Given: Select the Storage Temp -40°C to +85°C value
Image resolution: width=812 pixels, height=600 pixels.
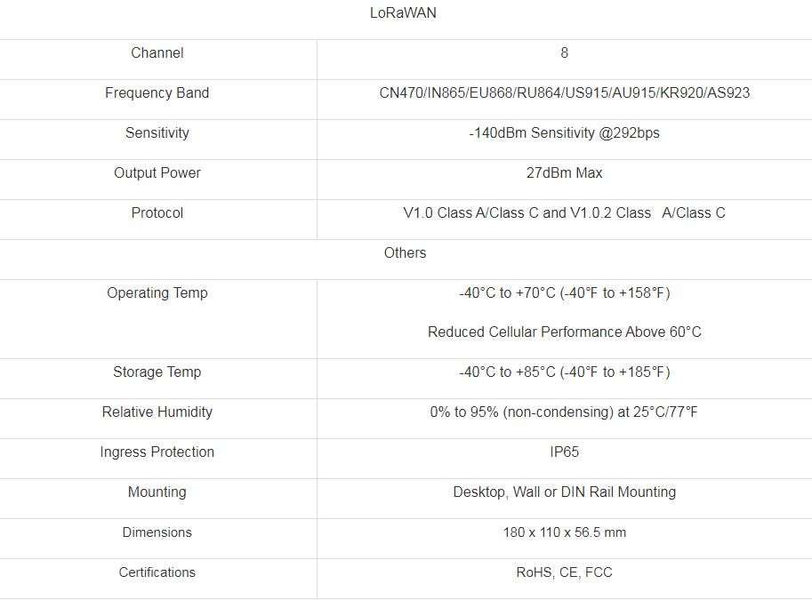Looking at the screenshot, I should (x=564, y=372).
